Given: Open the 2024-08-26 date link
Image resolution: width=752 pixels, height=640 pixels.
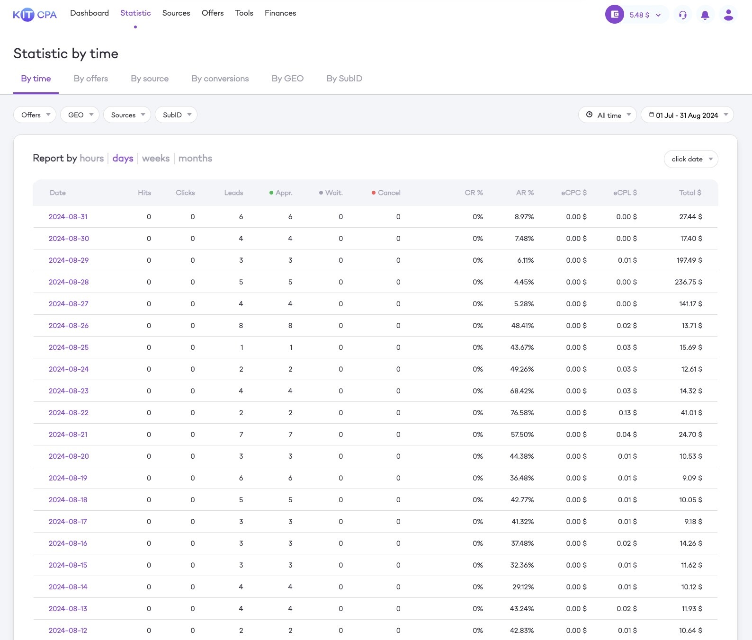Looking at the screenshot, I should pos(69,326).
